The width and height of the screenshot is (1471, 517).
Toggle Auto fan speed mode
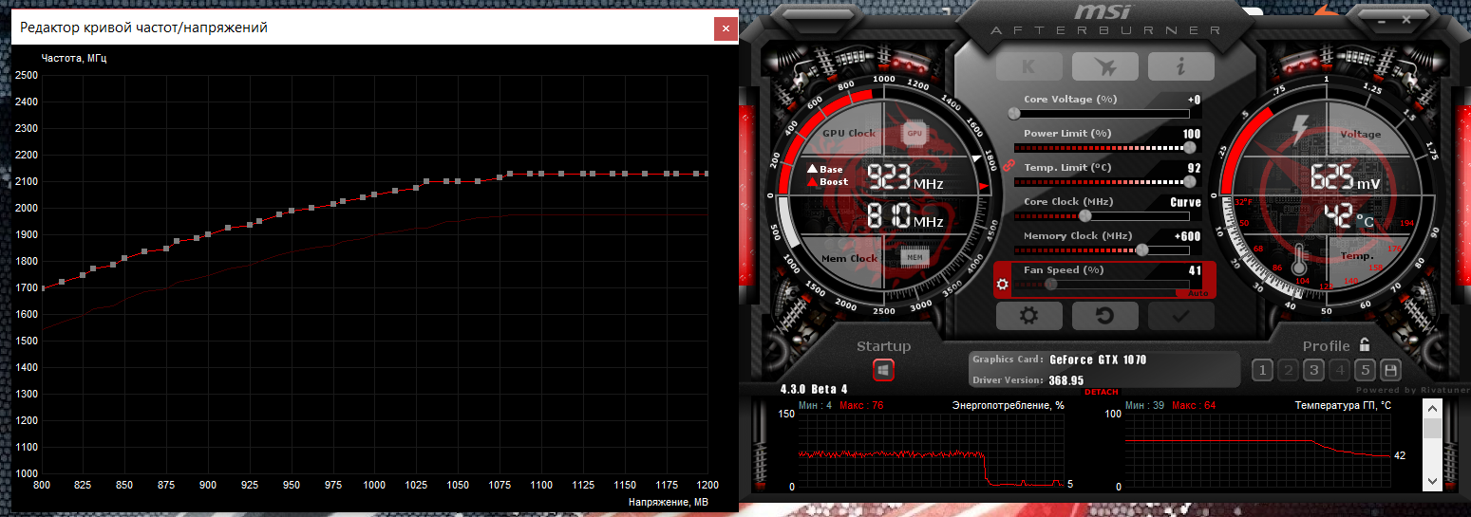1197,293
